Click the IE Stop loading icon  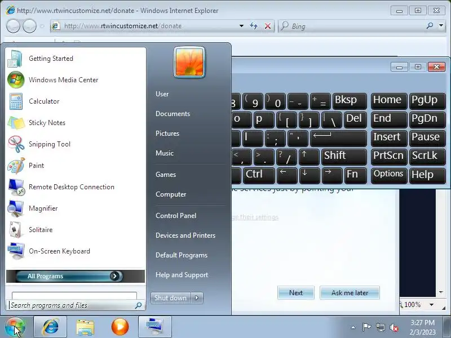coord(267,26)
